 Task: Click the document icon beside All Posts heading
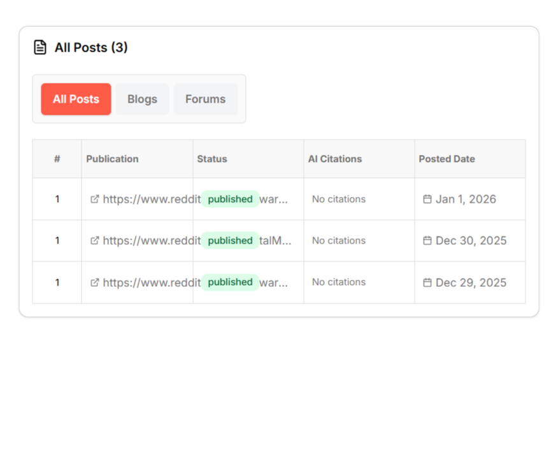[40, 47]
